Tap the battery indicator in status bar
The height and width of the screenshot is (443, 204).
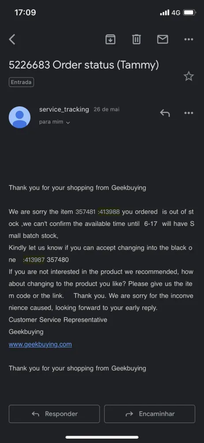coord(189,12)
